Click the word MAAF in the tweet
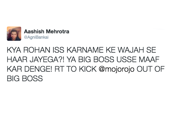The image size is (179, 119). pyautogui.click(x=149, y=59)
